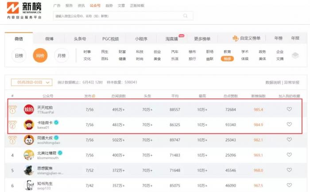Switch to the 微博 tab
This screenshot has height=192, width=310.
click(x=49, y=38)
